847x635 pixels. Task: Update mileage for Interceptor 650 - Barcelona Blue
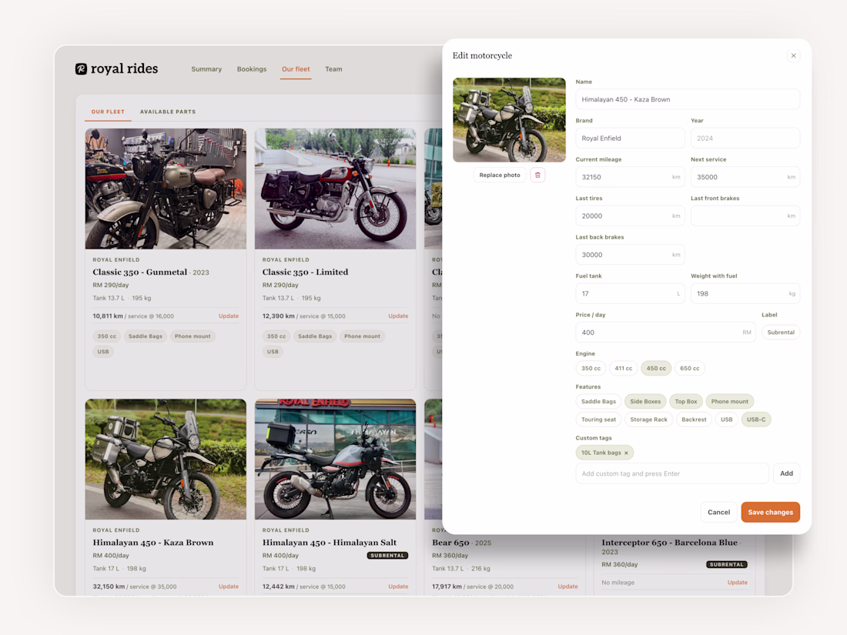point(738,583)
